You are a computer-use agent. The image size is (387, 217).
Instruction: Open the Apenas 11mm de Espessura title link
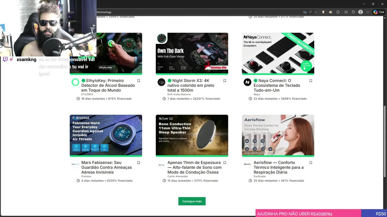[x=194, y=168]
